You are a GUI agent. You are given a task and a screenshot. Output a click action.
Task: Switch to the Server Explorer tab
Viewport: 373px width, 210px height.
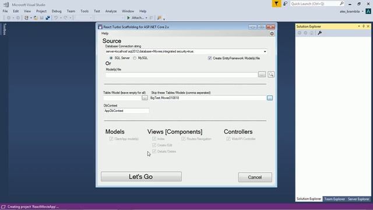[358, 199]
